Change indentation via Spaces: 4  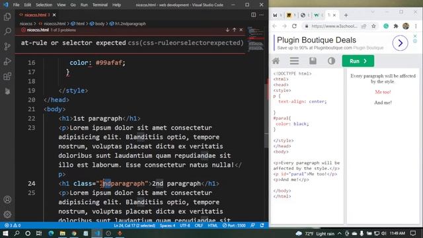click(167, 225)
